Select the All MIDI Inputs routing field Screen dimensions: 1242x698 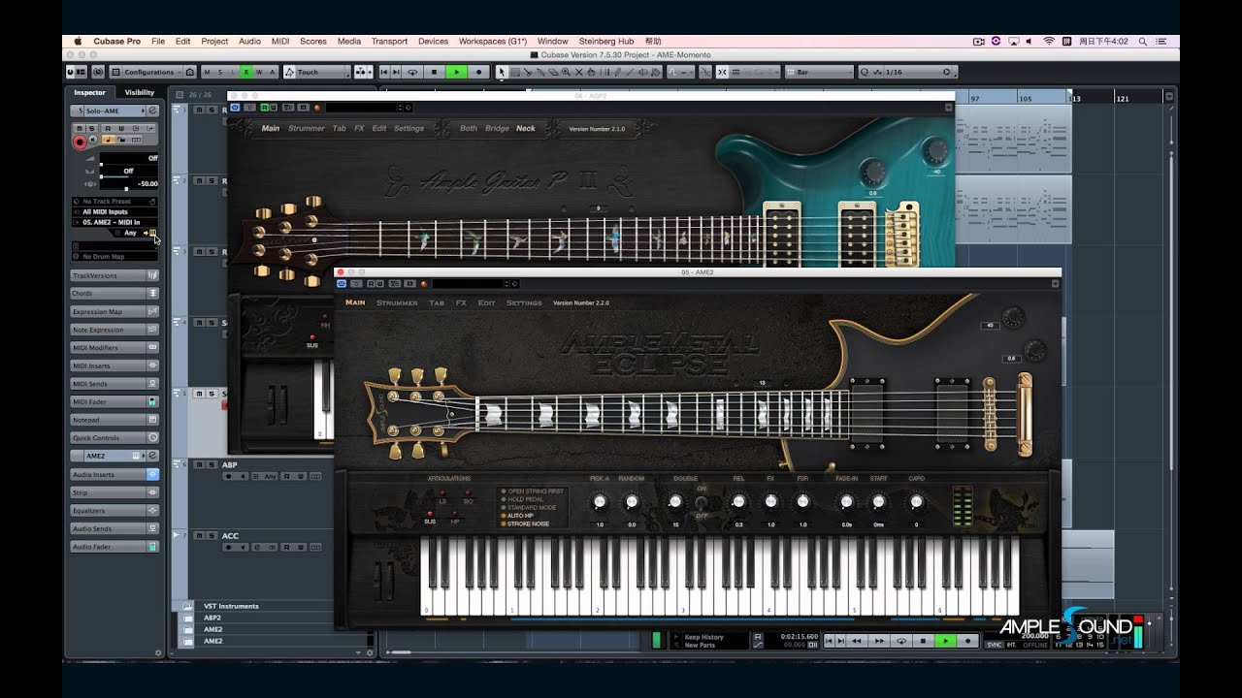pyautogui.click(x=114, y=211)
